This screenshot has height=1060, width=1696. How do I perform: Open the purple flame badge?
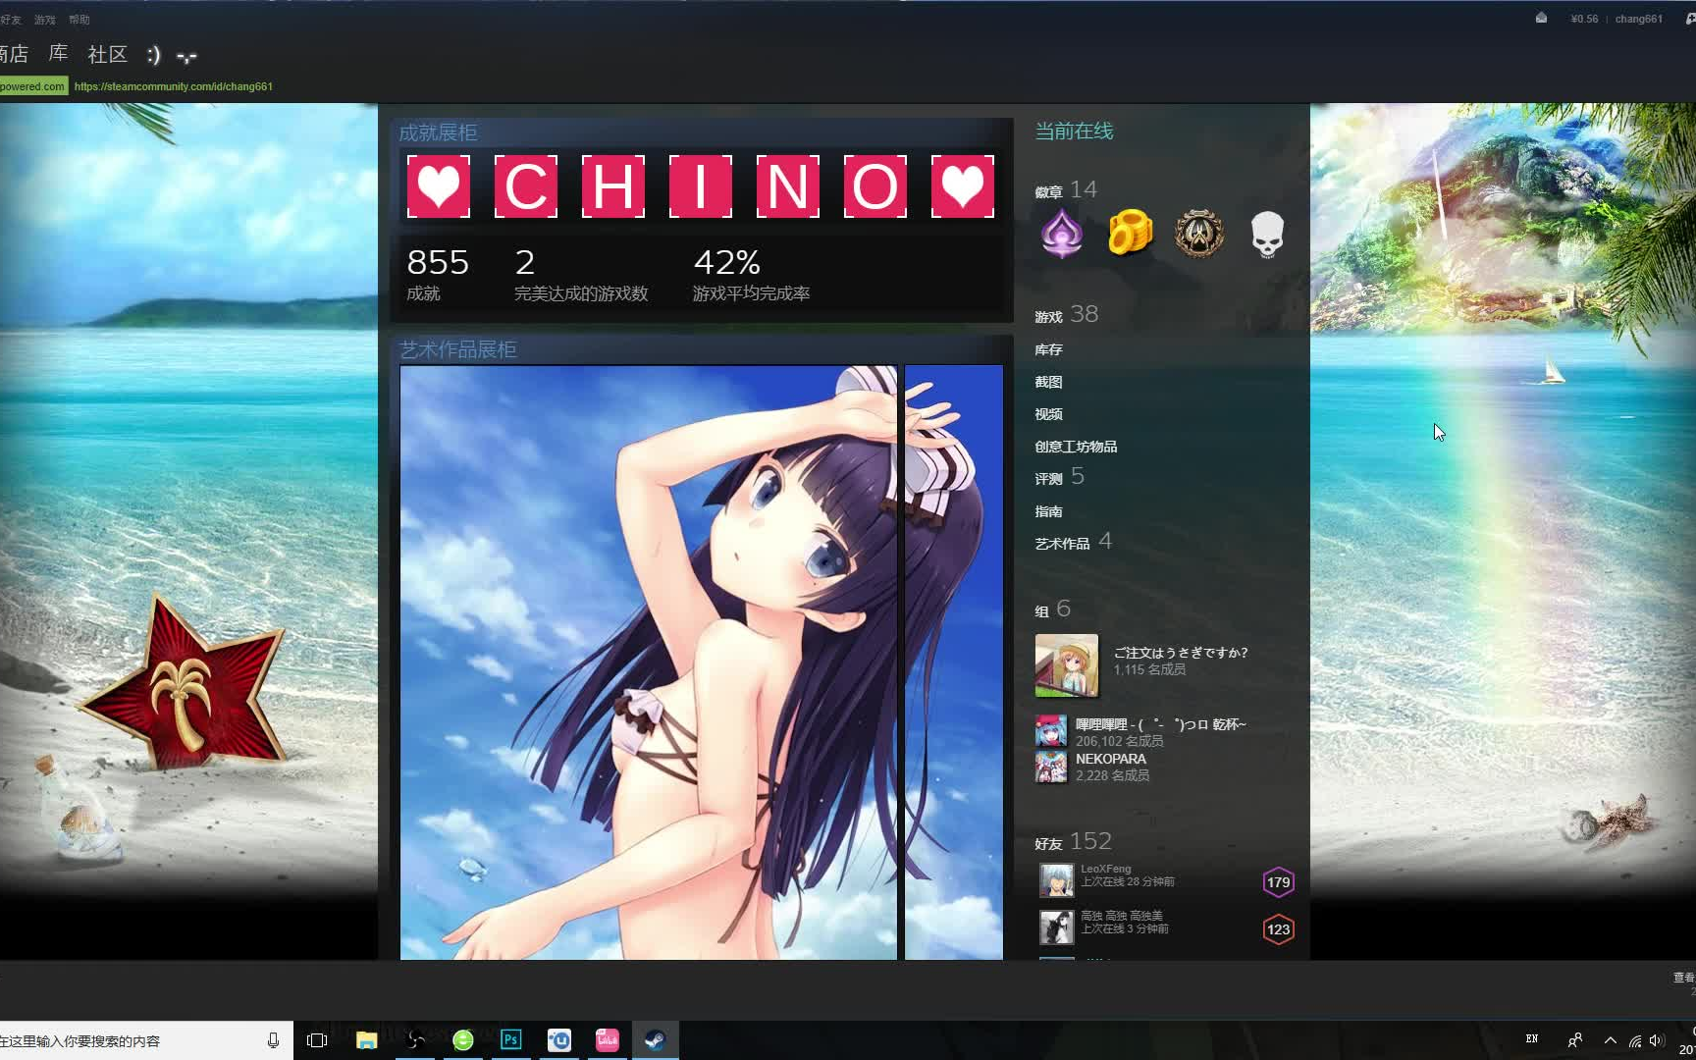coord(1062,235)
